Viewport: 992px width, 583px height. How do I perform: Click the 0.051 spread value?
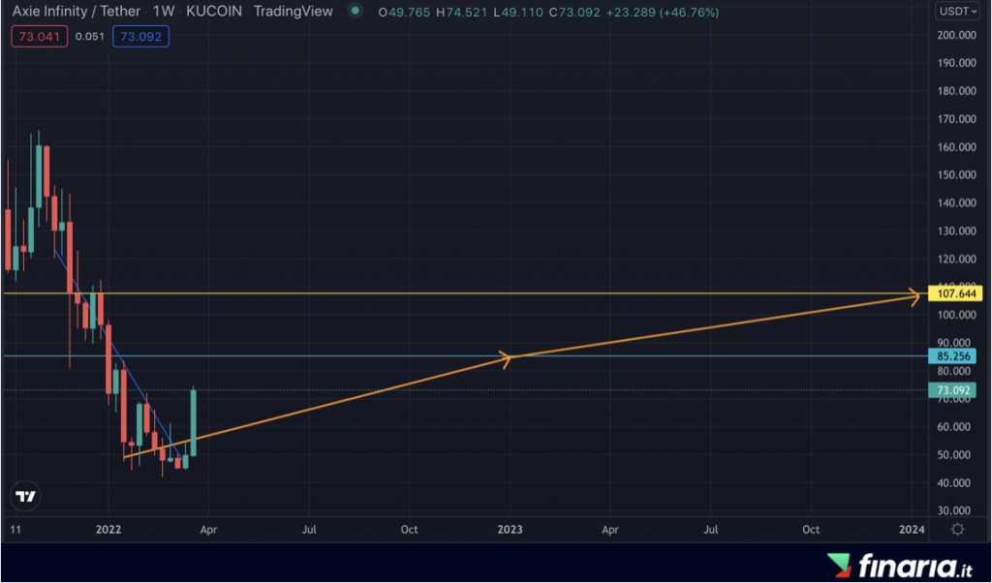click(x=90, y=37)
